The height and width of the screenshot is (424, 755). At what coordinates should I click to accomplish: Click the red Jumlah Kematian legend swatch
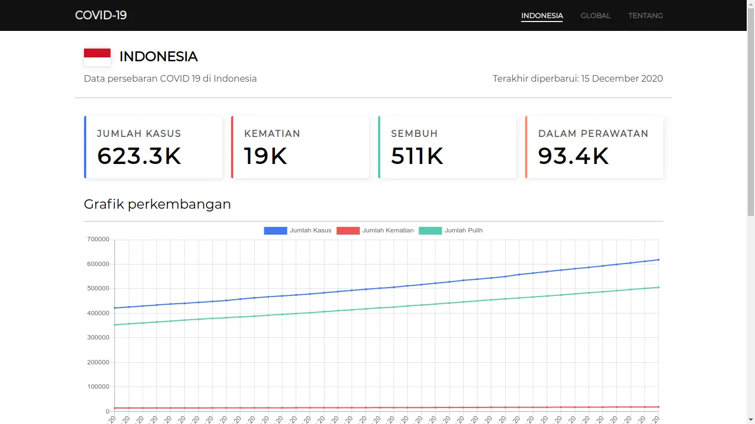tap(348, 231)
